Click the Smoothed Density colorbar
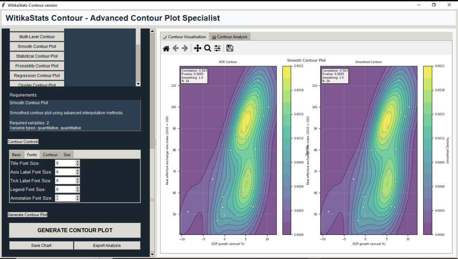 pos(428,150)
